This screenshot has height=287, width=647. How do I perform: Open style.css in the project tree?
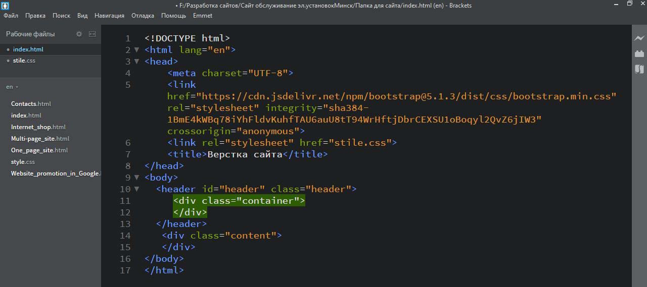[x=23, y=162]
